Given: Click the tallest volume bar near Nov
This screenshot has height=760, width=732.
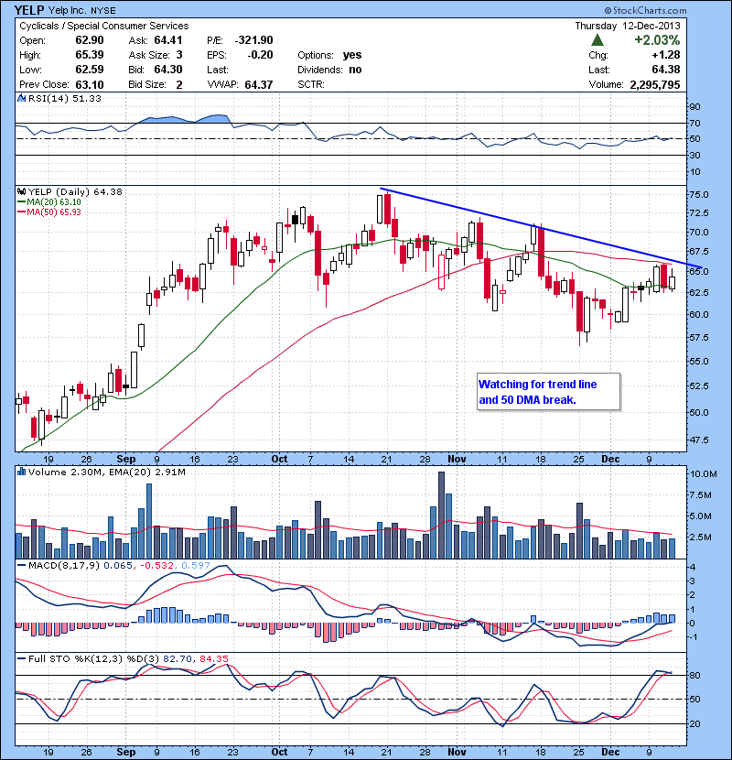Looking at the screenshot, I should [441, 516].
